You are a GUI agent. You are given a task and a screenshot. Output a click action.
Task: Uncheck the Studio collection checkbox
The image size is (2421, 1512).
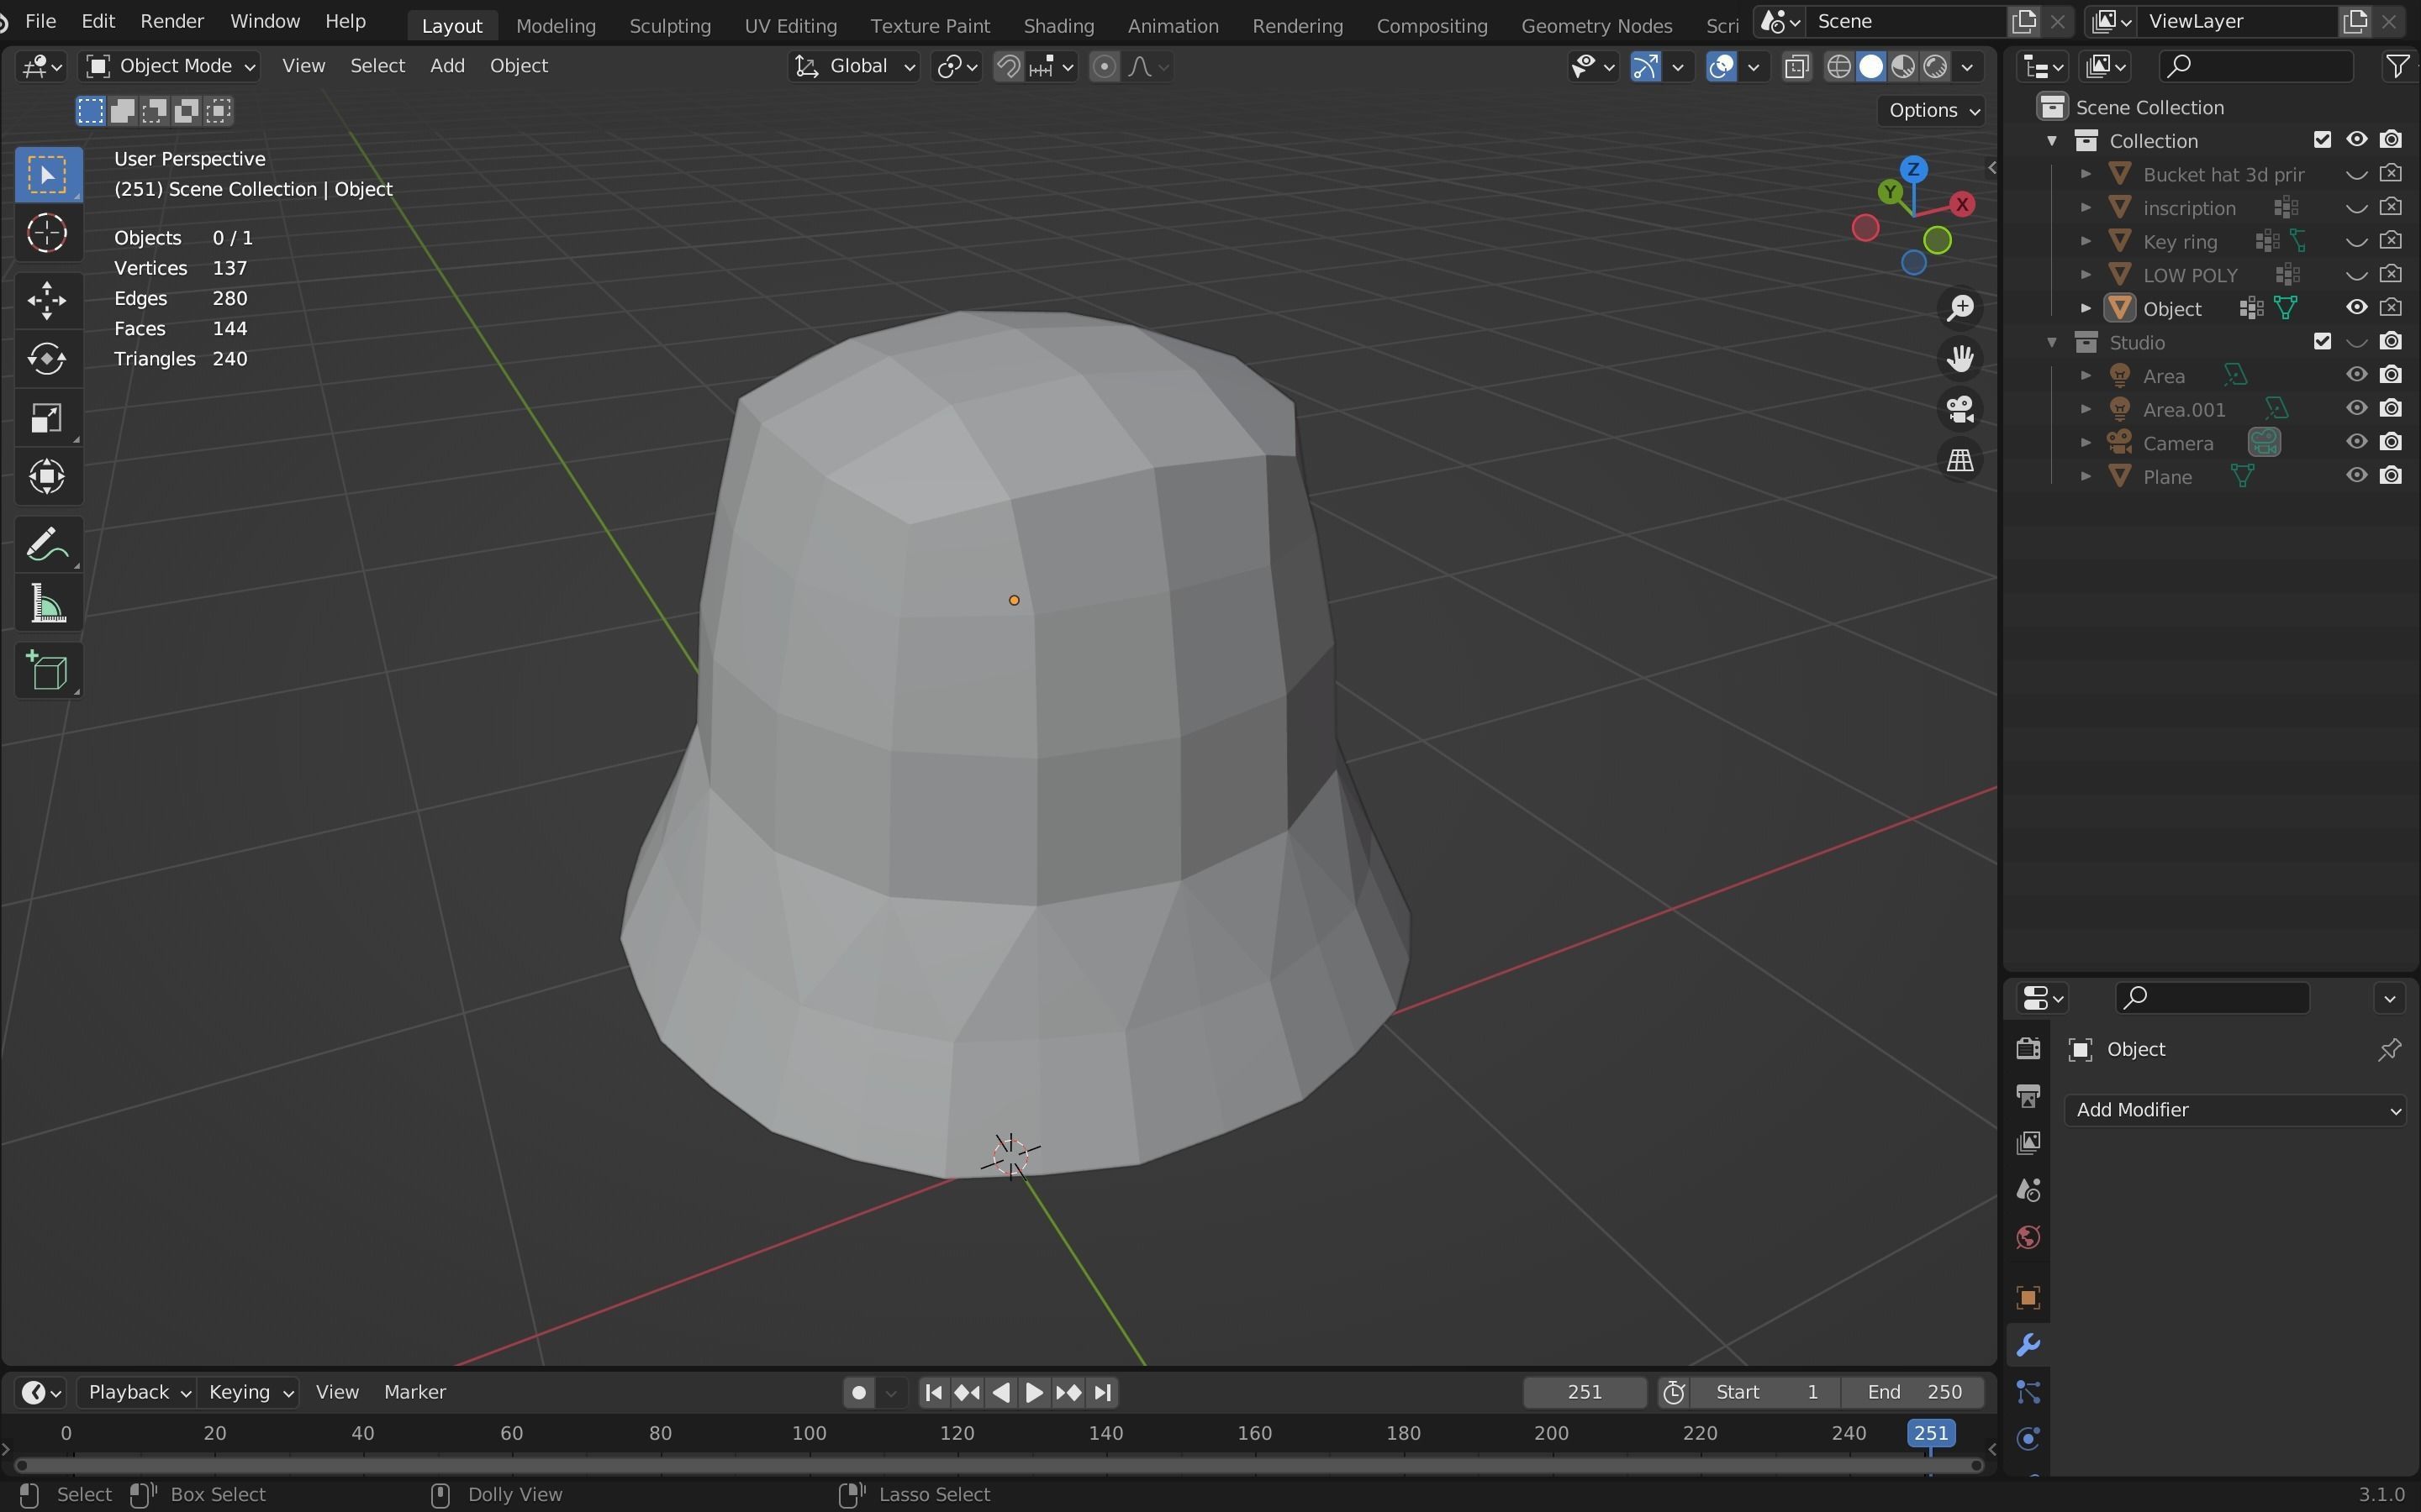pos(2322,342)
